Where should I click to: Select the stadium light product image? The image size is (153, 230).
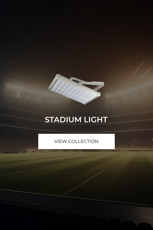tap(76, 89)
